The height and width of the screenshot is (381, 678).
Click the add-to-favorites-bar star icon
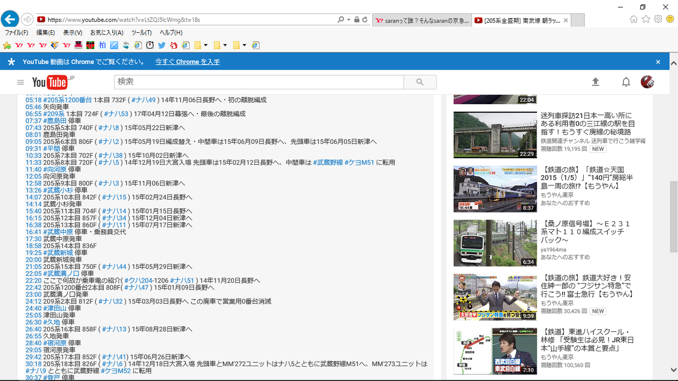[x=7, y=46]
